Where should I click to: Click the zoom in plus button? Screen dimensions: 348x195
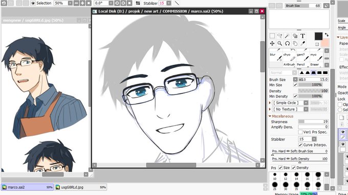pos(82,3)
